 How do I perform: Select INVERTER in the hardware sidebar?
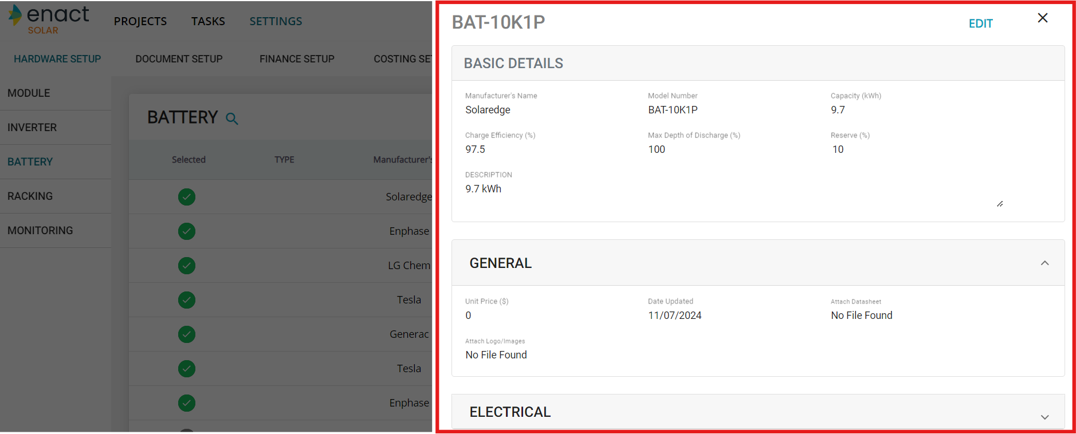point(32,128)
